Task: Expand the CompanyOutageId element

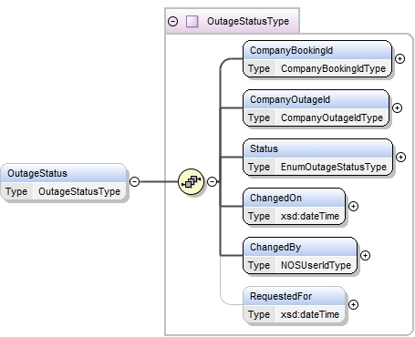Action: (x=397, y=107)
